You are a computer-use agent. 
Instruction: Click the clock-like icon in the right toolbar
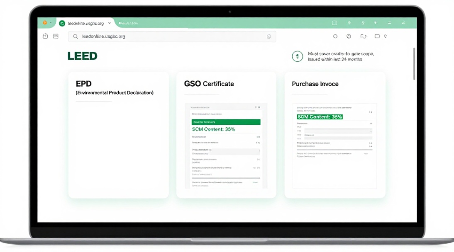click(x=349, y=36)
